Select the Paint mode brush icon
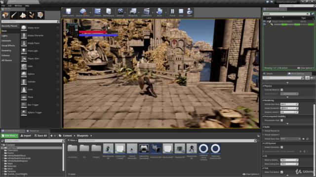The height and width of the screenshot is (177, 316). pyautogui.click(x=14, y=15)
